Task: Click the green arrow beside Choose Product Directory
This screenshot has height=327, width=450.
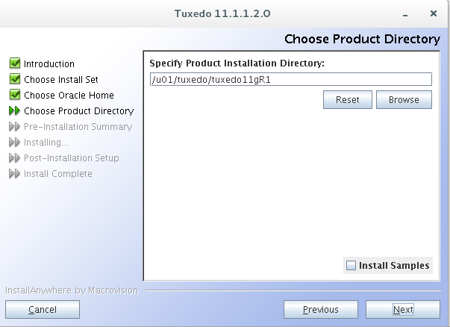Action: tap(14, 111)
